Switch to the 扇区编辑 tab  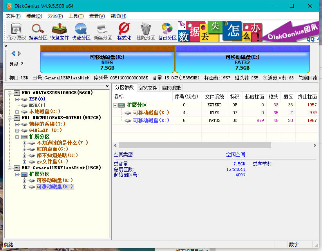pos(171,88)
